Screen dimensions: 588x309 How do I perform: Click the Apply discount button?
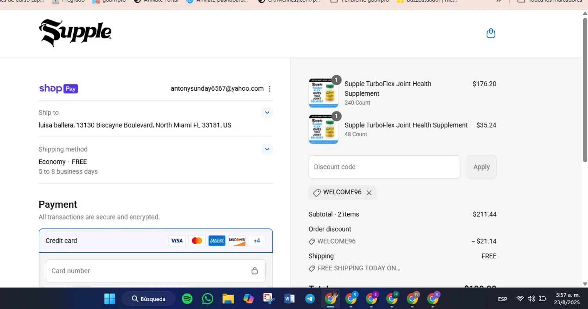point(481,167)
